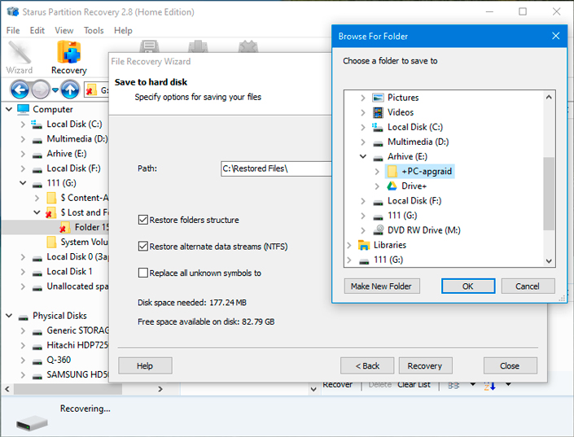Click the Path input field
Screen dimensions: 574x437
pos(276,168)
